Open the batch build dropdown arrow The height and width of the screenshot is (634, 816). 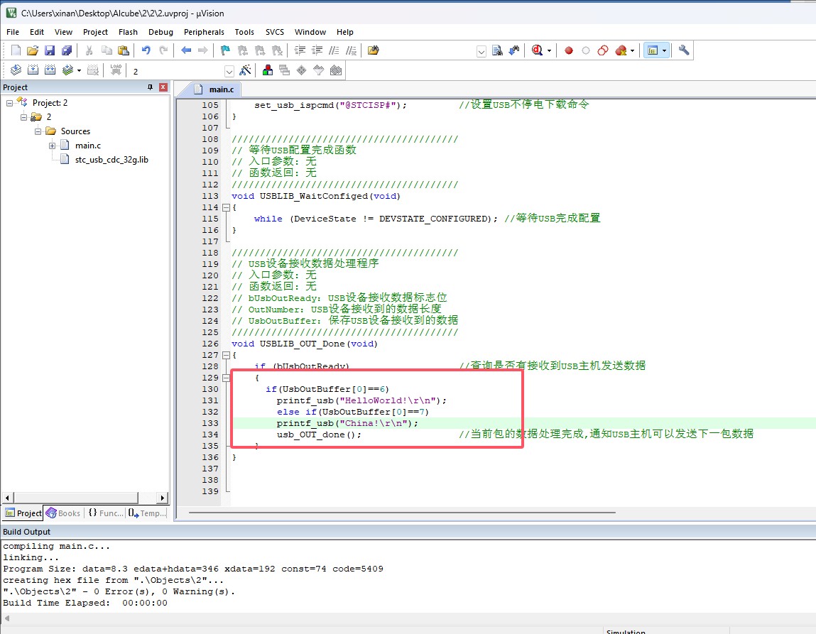(79, 71)
